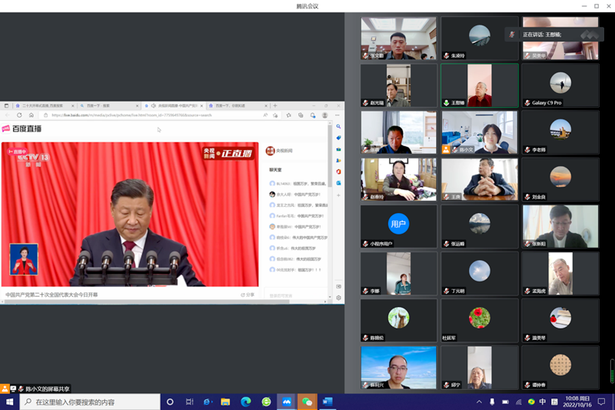Open the notification center icon

[601, 402]
